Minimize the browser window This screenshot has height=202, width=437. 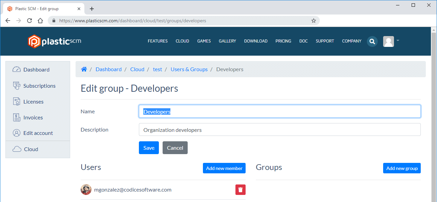pyautogui.click(x=398, y=5)
